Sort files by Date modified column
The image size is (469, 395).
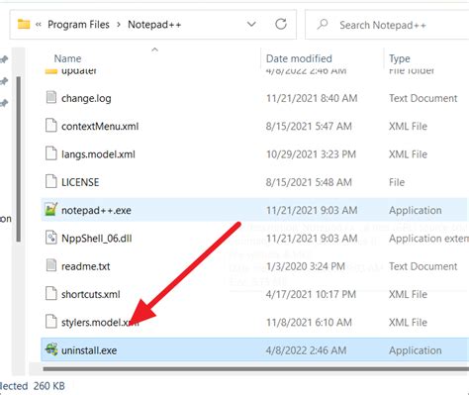pos(299,58)
